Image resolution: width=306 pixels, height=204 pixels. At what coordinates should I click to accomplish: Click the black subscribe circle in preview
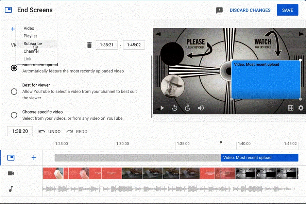(172, 54)
